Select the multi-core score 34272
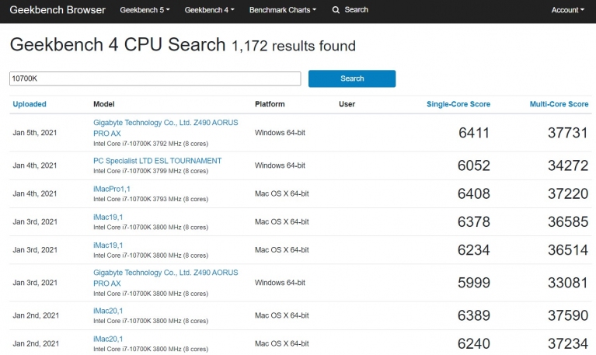This screenshot has height=355, width=596. [x=568, y=165]
